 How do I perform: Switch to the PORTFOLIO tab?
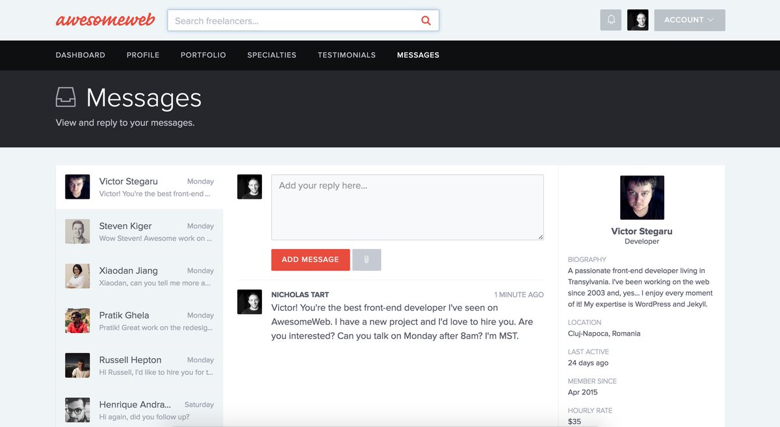(x=203, y=55)
